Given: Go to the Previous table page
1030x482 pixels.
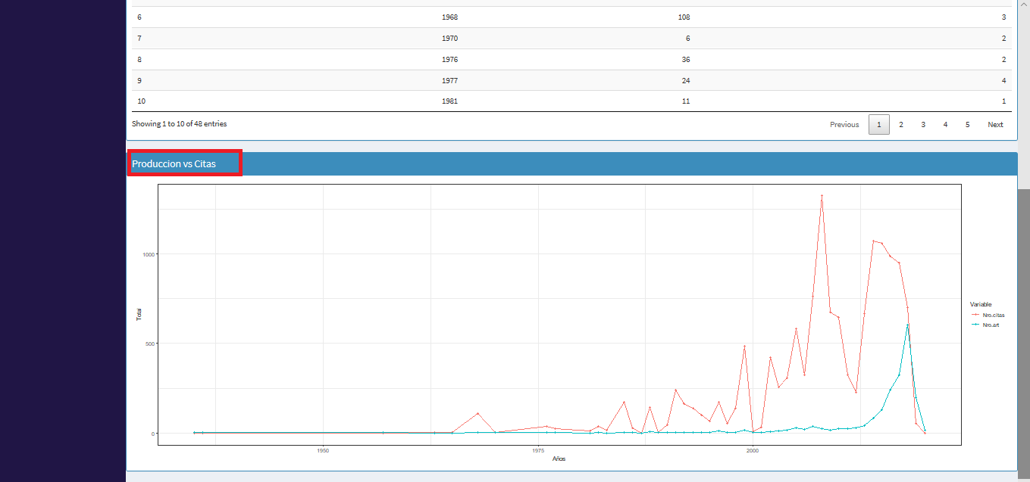Looking at the screenshot, I should pos(844,125).
